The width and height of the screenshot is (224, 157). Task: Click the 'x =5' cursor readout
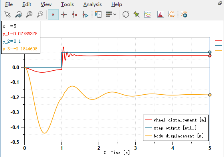pos(10,26)
